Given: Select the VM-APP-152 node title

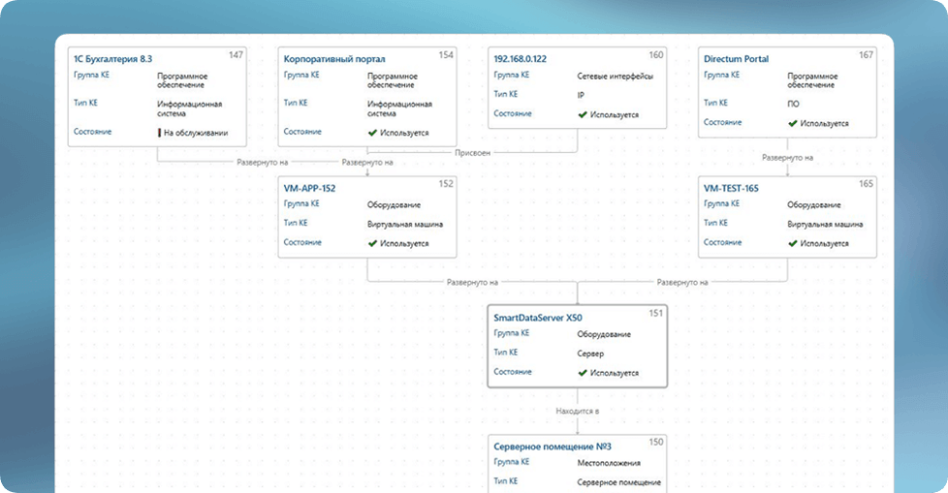Looking at the screenshot, I should [x=309, y=188].
